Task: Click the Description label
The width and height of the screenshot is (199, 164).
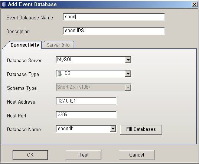Action: [x=18, y=31]
